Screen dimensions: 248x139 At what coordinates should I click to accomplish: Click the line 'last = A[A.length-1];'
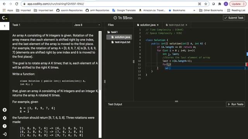coord(177,61)
